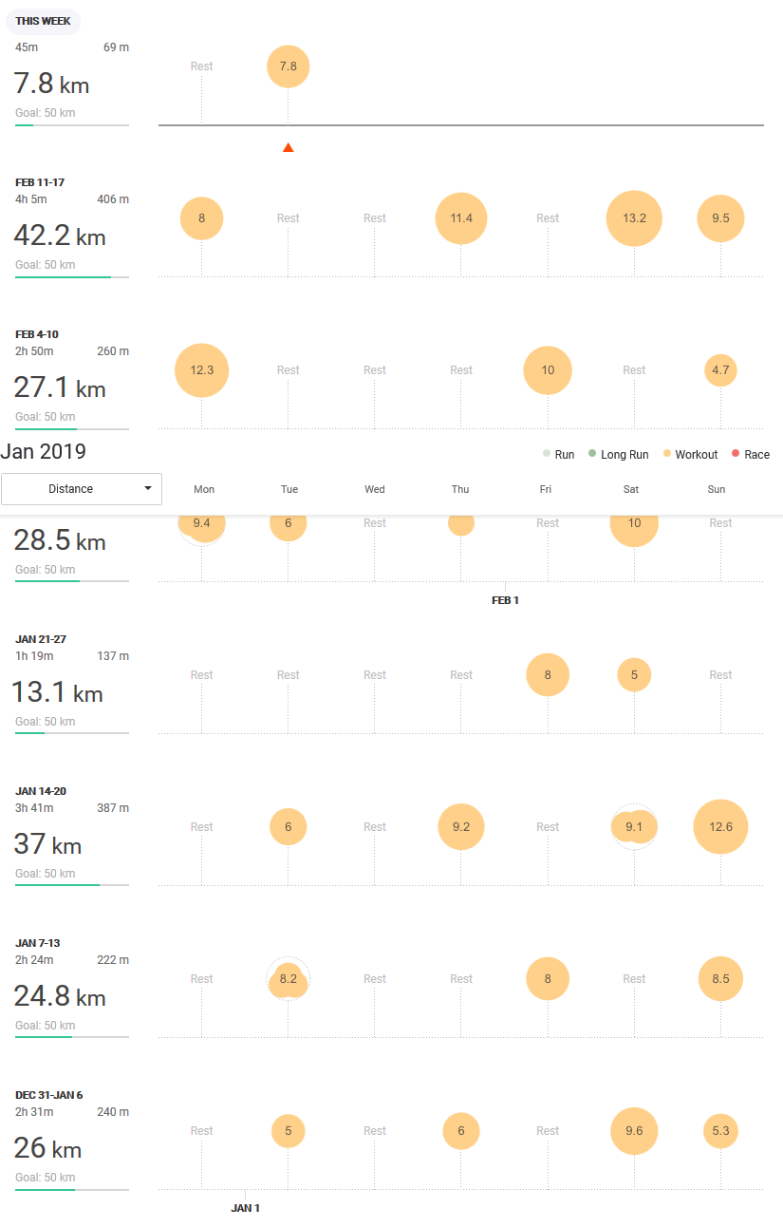The height and width of the screenshot is (1227, 783).
Task: Click the orange current-day triangle marker
Action: pyautogui.click(x=289, y=147)
